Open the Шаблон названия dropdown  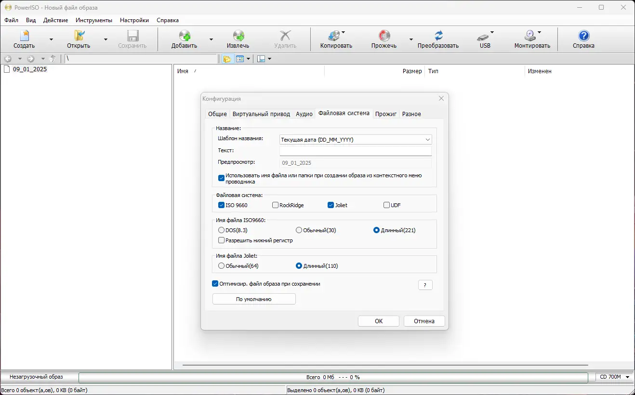[x=356, y=140]
